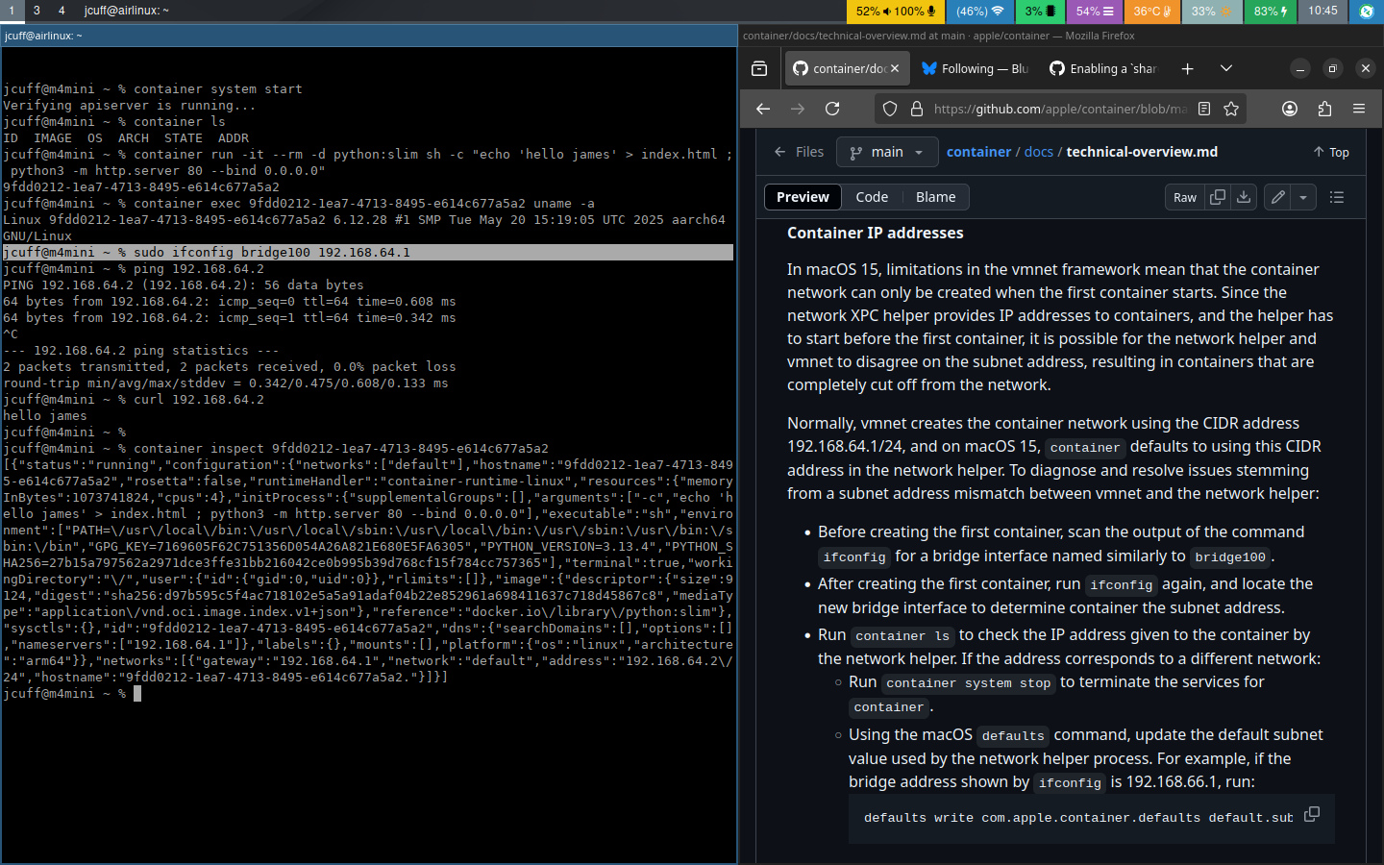Click the memory 54% status module
Screen dimensions: 1384x865
click(x=1094, y=11)
